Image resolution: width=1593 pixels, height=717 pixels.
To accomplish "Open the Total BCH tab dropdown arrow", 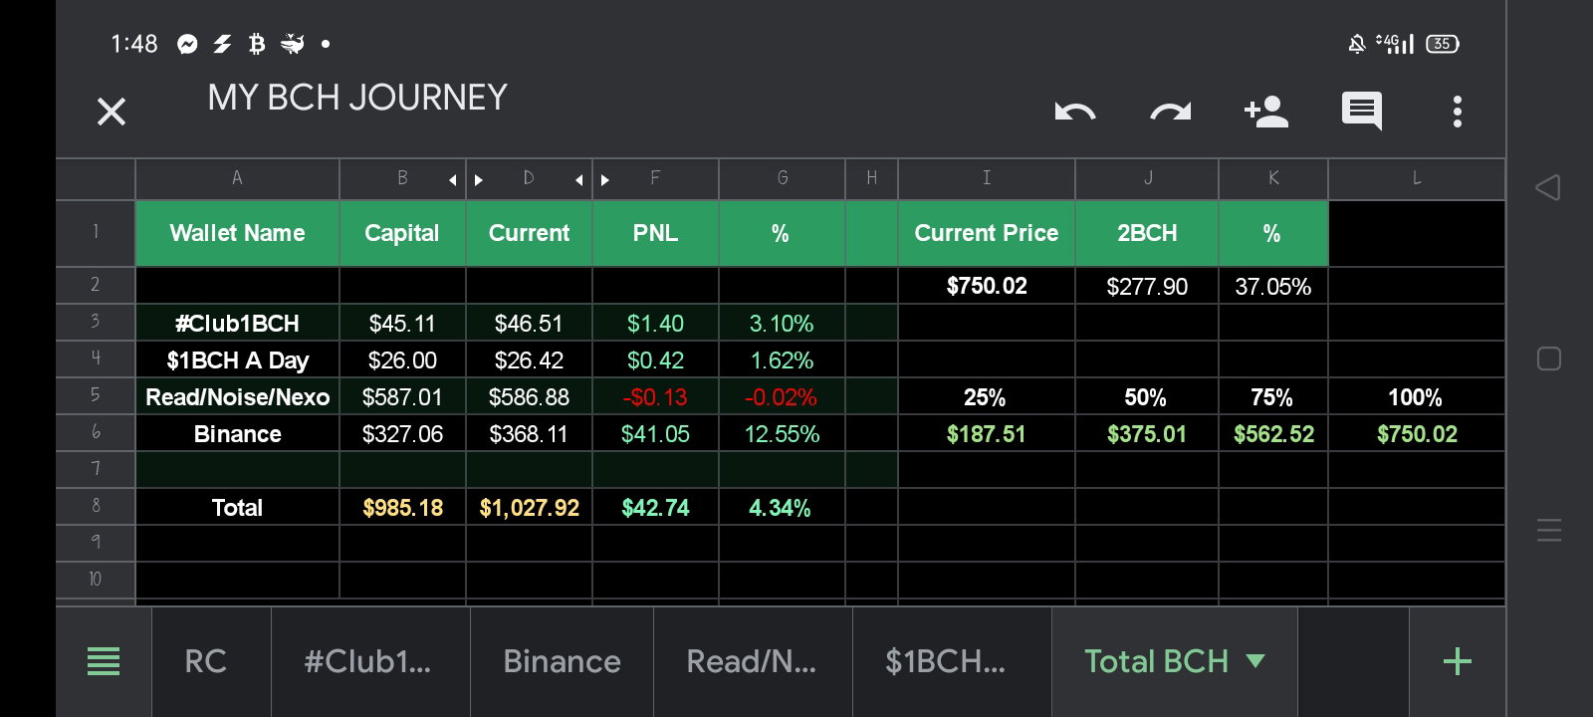I will coord(1255,661).
